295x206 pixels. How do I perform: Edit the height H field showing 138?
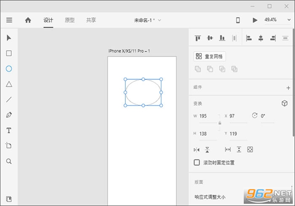208,134
